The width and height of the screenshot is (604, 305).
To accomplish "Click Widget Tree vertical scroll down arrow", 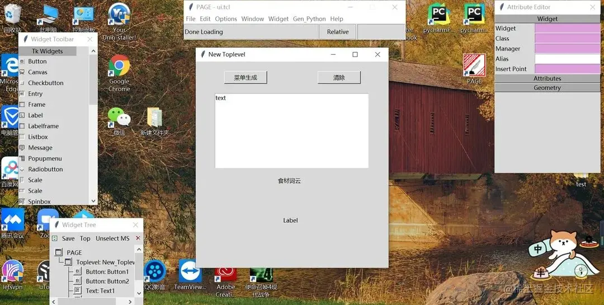I will pos(139,293).
